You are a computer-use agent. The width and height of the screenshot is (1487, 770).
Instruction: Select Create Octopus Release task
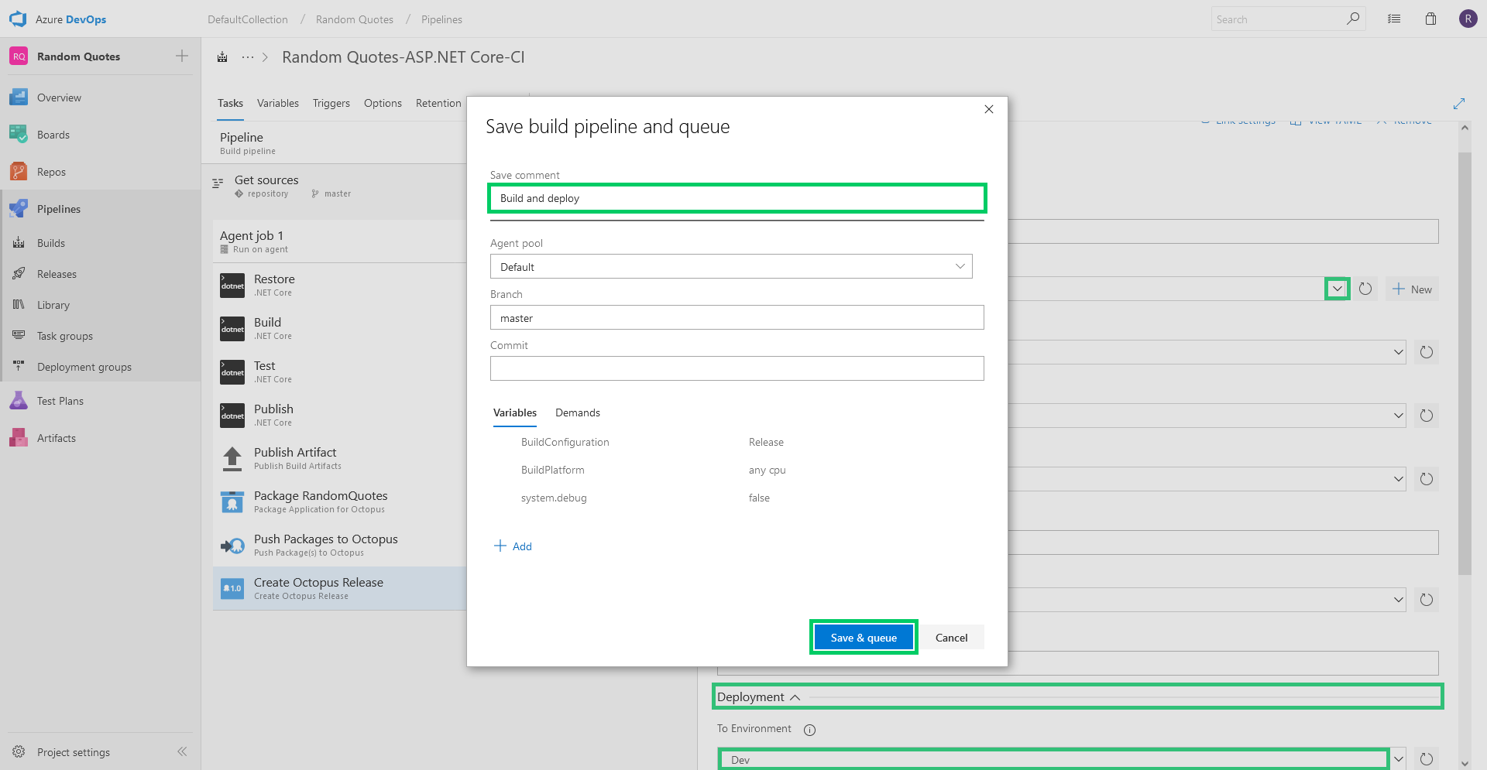click(x=339, y=588)
